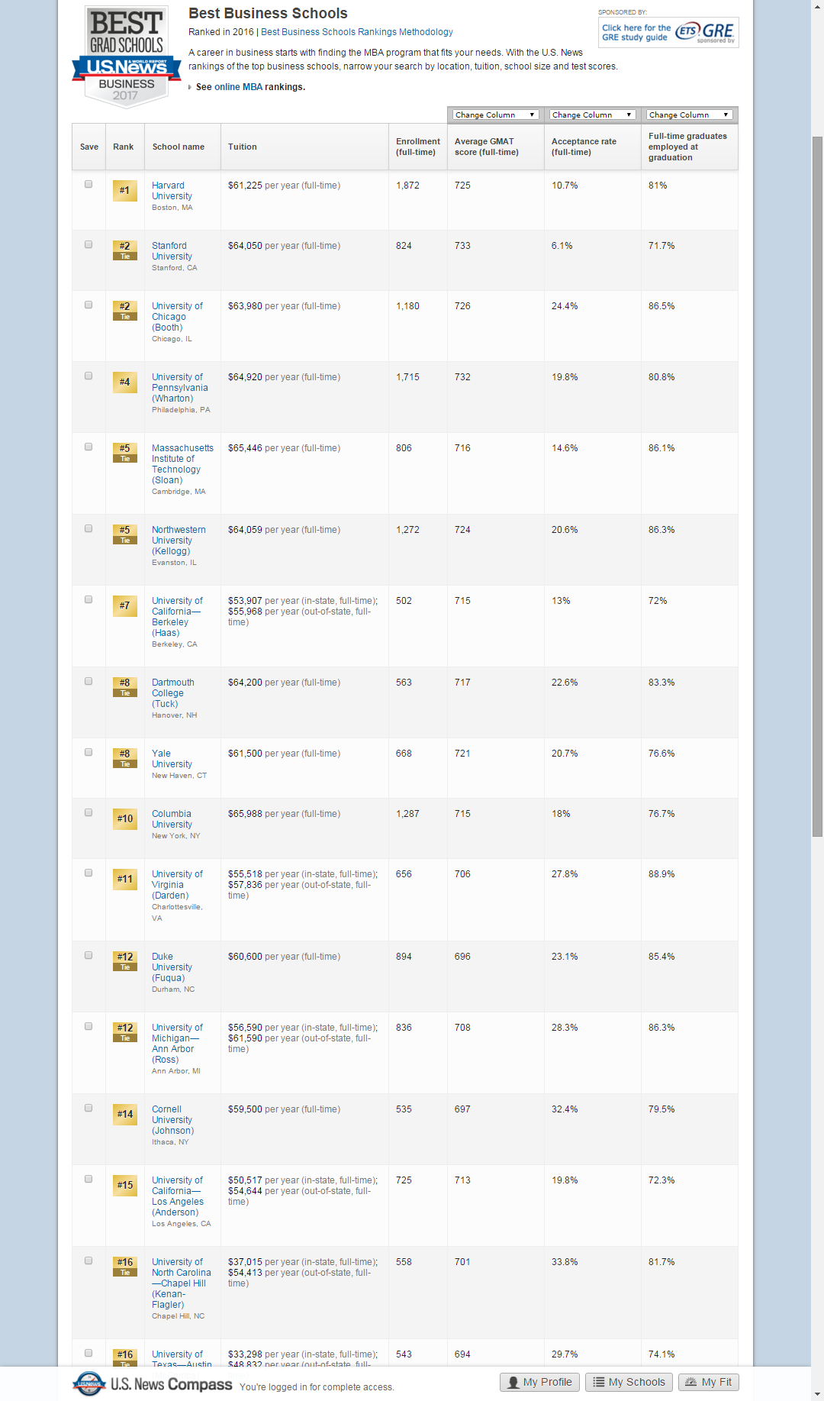The width and height of the screenshot is (824, 1401).
Task: Open Change Column dropdown above Average GMAT
Action: click(495, 115)
